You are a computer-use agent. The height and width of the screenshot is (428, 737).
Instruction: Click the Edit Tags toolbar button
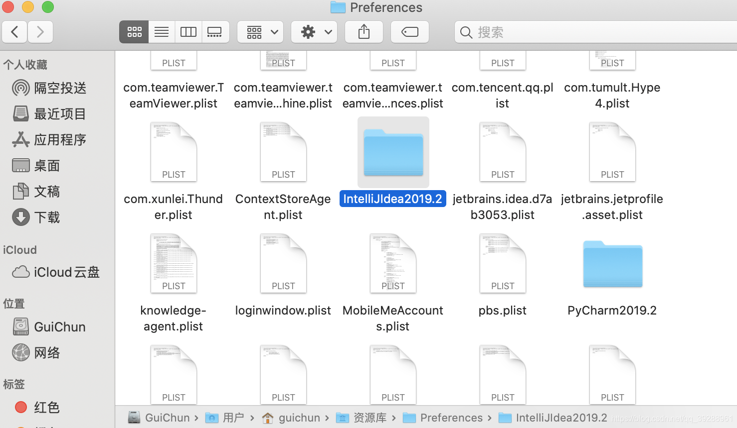(410, 32)
